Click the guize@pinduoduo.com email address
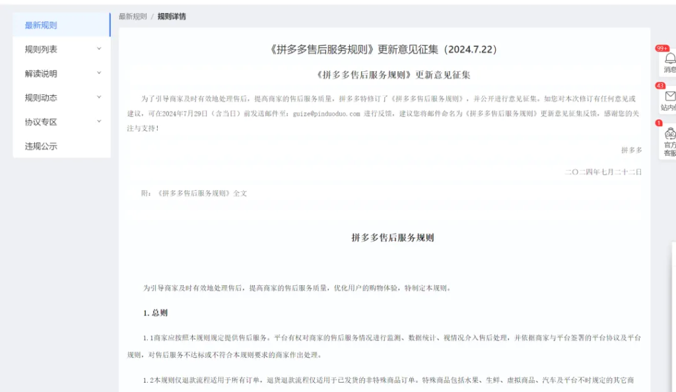 326,114
